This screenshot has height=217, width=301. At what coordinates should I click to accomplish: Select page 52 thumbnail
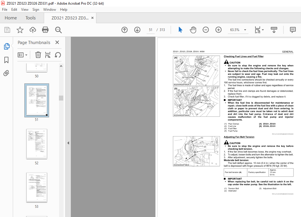(x=37, y=144)
